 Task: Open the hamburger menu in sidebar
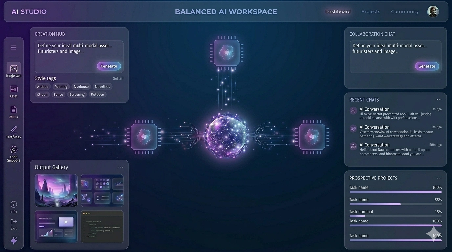click(x=13, y=48)
